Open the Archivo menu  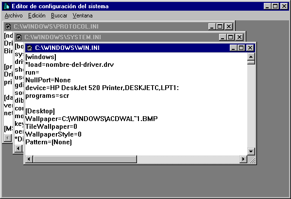click(14, 15)
